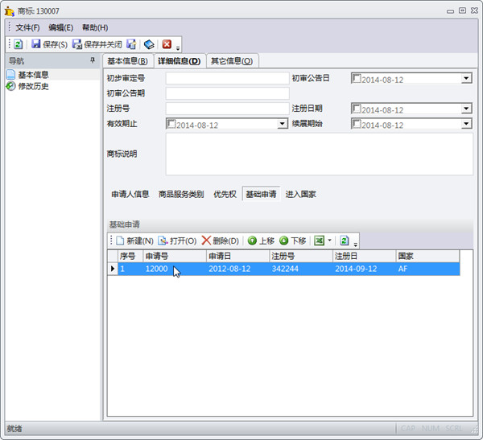Open the 有效期止 date dropdown

pos(282,124)
